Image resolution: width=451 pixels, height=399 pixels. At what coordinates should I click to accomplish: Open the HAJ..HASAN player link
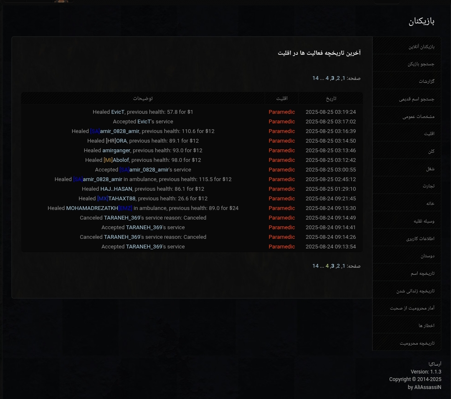[116, 189]
